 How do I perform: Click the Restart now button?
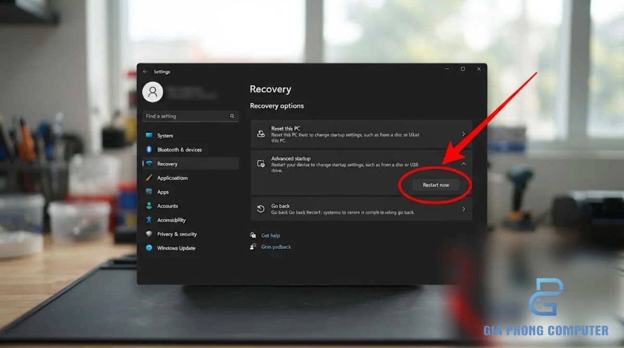pyautogui.click(x=436, y=185)
